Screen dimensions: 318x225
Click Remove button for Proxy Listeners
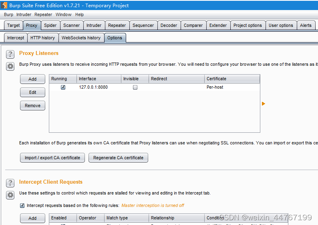(x=32, y=105)
